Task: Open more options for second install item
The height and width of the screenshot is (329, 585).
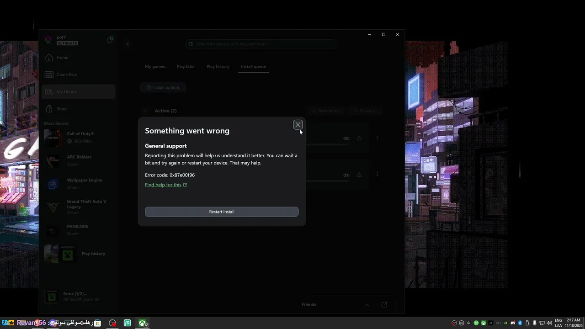Action: coord(377,175)
